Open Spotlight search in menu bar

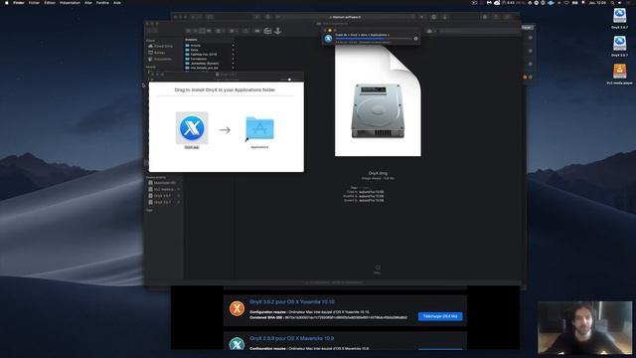612,2
